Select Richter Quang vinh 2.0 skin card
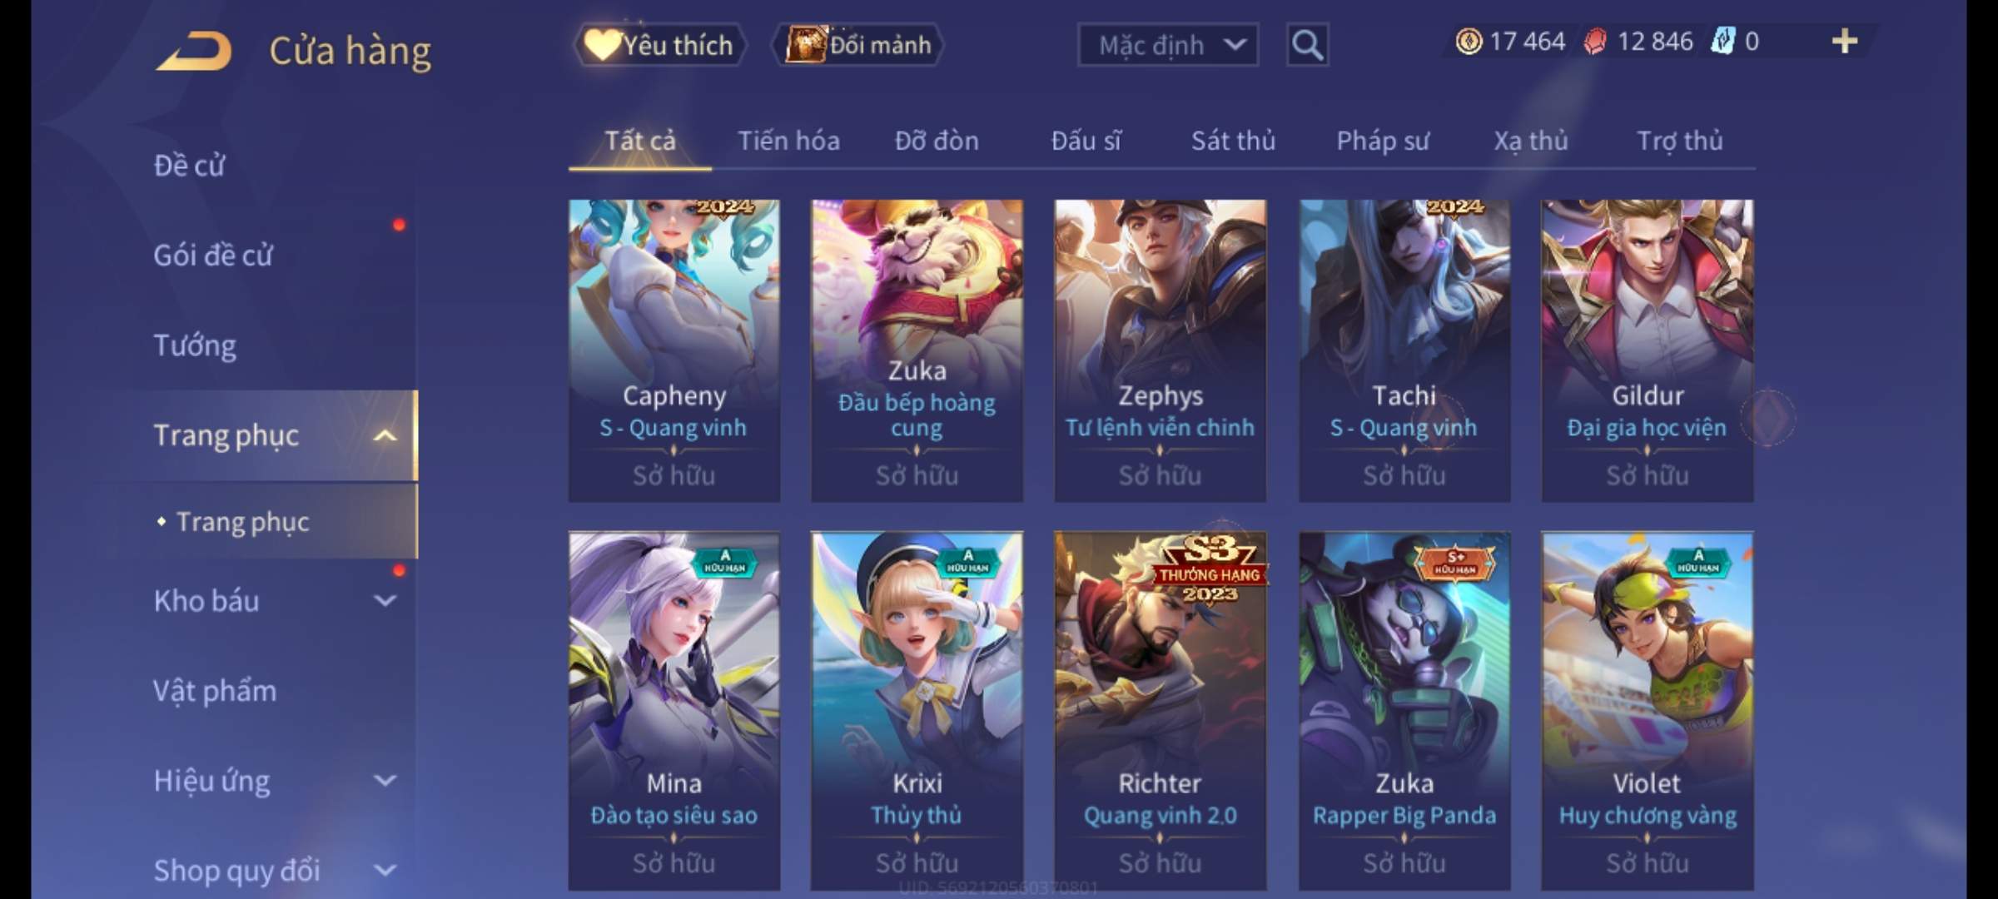This screenshot has width=1998, height=899. pos(1160,711)
